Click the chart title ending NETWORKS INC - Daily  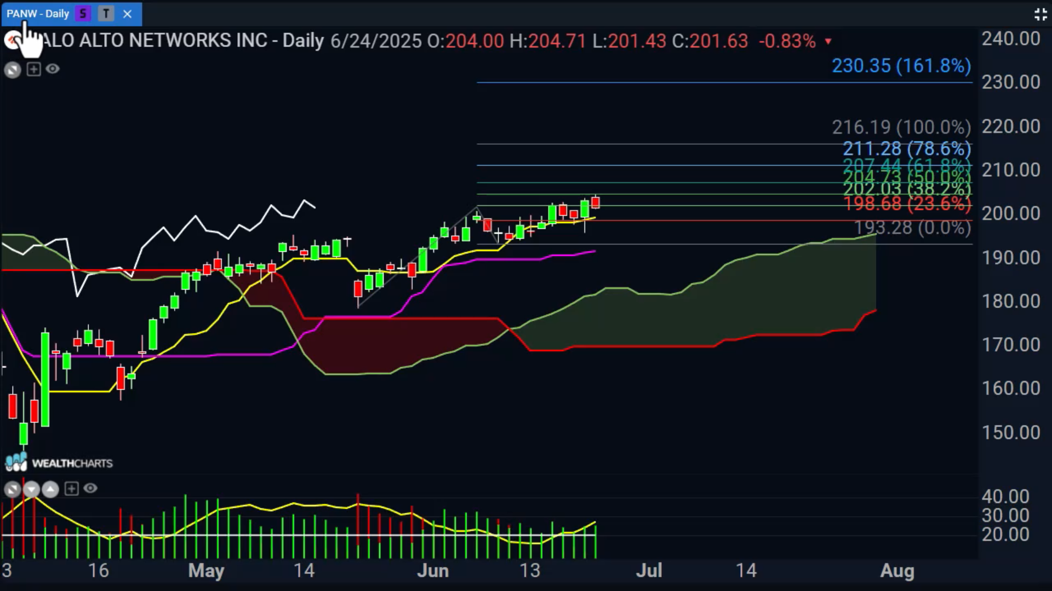(x=182, y=40)
